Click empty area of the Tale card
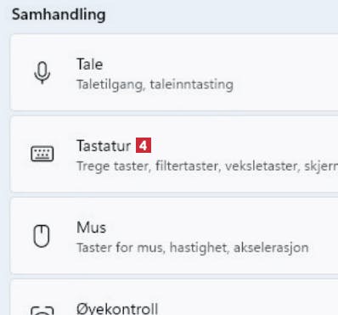This screenshot has height=315, width=338. (x=283, y=73)
